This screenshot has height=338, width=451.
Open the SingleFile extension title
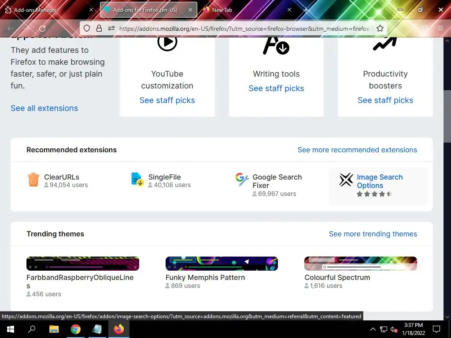tap(165, 177)
